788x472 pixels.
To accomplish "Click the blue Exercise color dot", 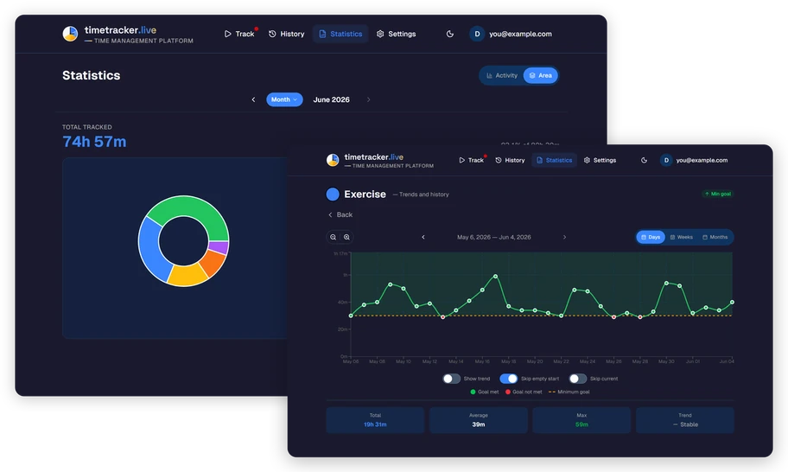I will pos(333,194).
